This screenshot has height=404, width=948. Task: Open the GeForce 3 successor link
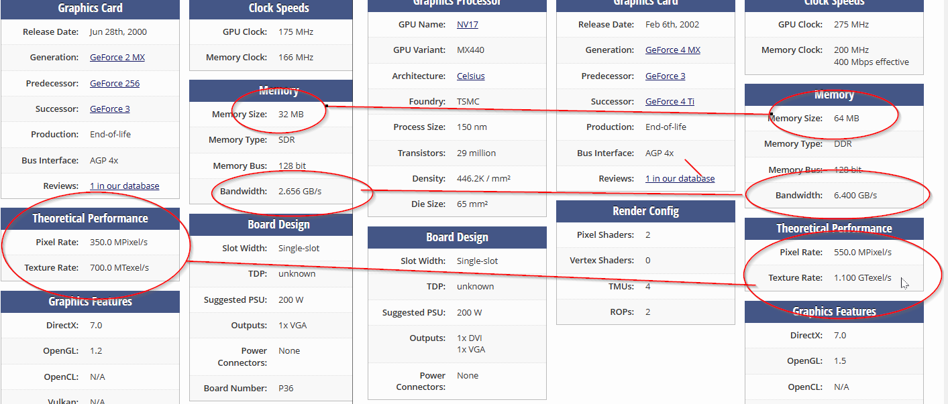[110, 109]
